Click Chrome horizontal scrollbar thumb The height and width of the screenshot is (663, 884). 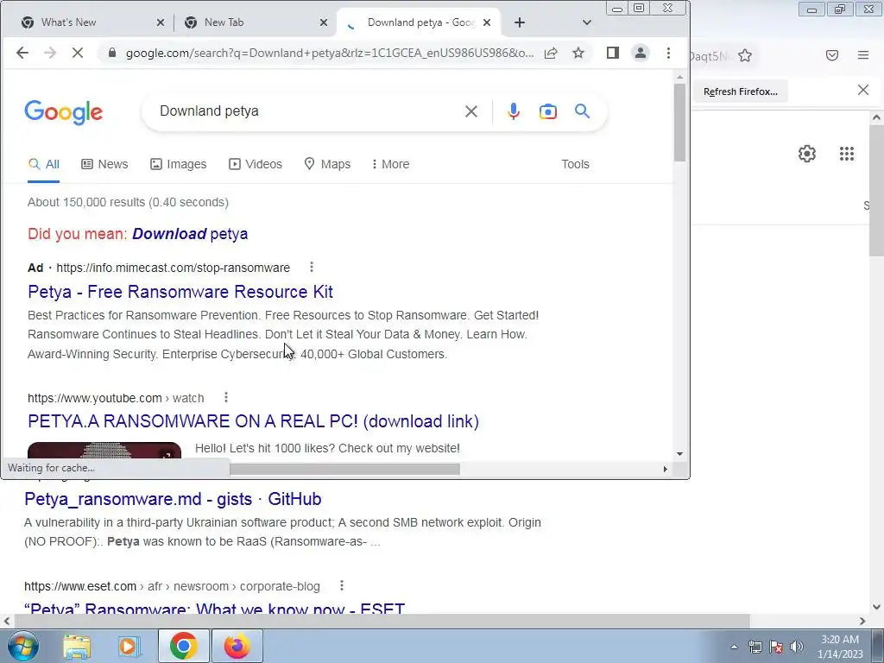tap(344, 469)
